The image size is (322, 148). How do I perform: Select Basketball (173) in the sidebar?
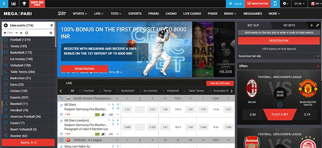28,53
